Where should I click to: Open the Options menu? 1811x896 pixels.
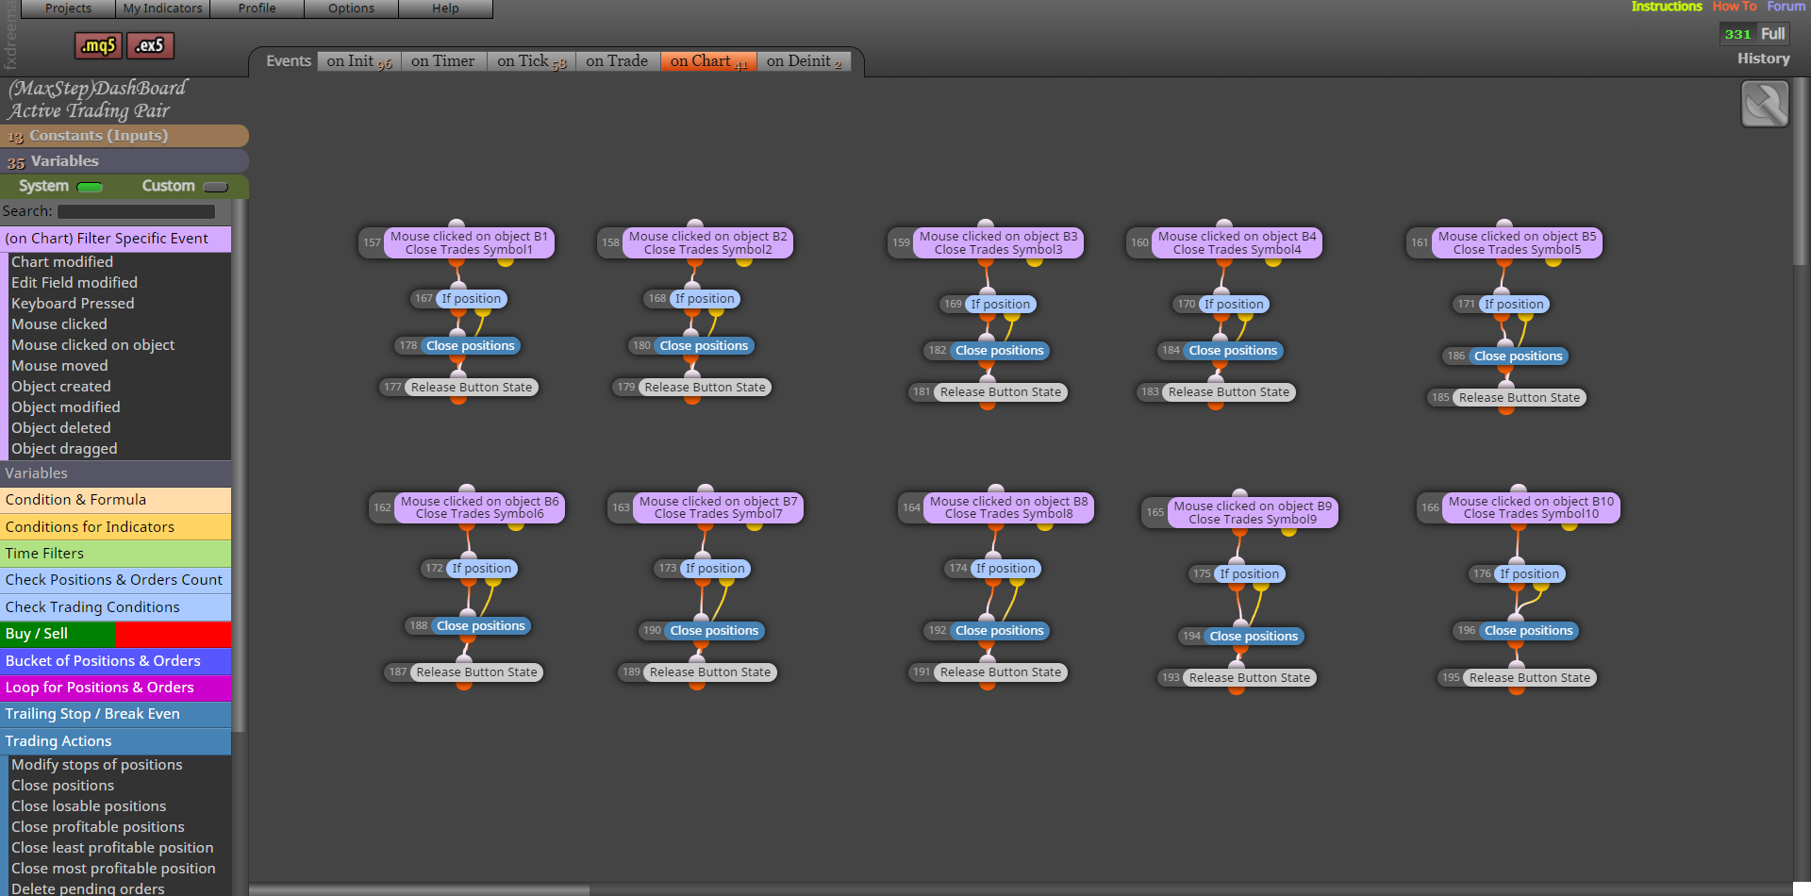point(351,8)
